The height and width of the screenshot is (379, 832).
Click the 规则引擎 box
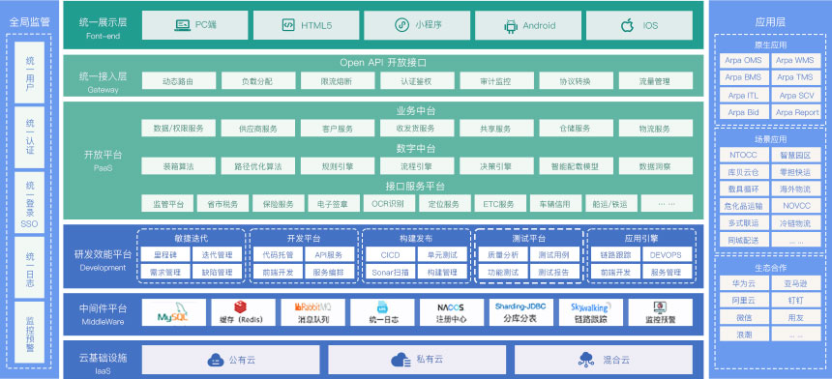coord(338,166)
